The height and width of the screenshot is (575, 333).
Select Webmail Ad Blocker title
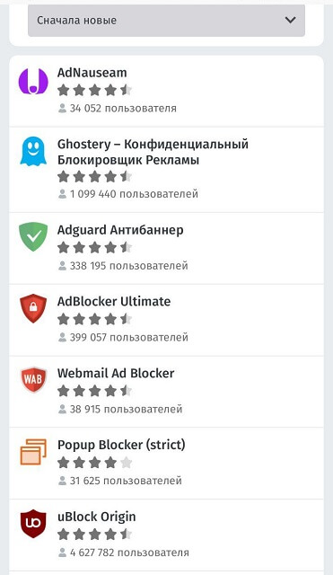coord(116,374)
